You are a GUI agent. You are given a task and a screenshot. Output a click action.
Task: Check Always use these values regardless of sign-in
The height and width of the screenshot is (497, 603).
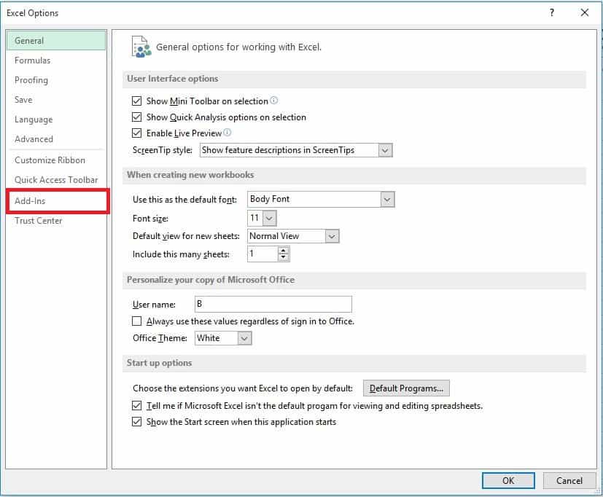tap(136, 321)
